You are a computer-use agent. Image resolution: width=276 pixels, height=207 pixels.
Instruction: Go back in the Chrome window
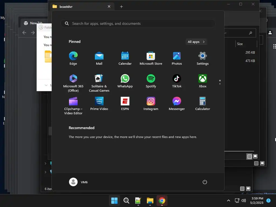pos(24,33)
